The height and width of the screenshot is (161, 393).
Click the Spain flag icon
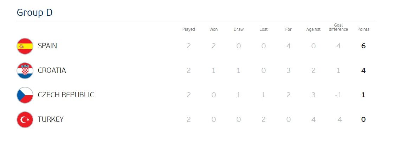click(25, 46)
